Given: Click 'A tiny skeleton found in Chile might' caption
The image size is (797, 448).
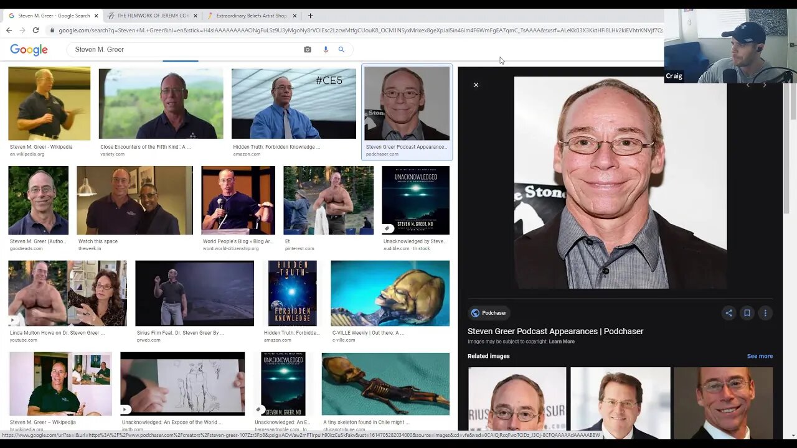Looking at the screenshot, I should point(366,422).
